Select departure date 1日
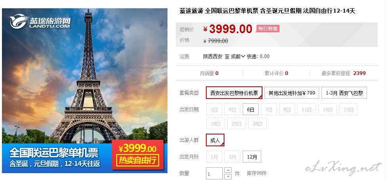The image size is (386, 181). coord(214,109)
